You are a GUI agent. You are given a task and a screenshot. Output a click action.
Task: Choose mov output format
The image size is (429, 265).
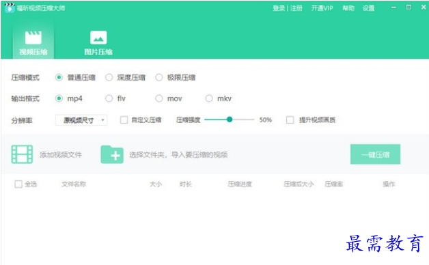point(159,98)
